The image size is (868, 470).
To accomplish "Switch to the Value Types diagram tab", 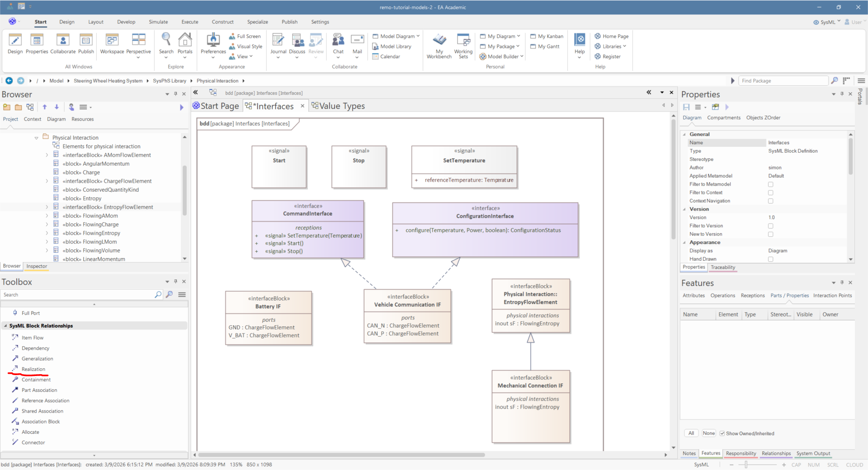I will pyautogui.click(x=341, y=106).
